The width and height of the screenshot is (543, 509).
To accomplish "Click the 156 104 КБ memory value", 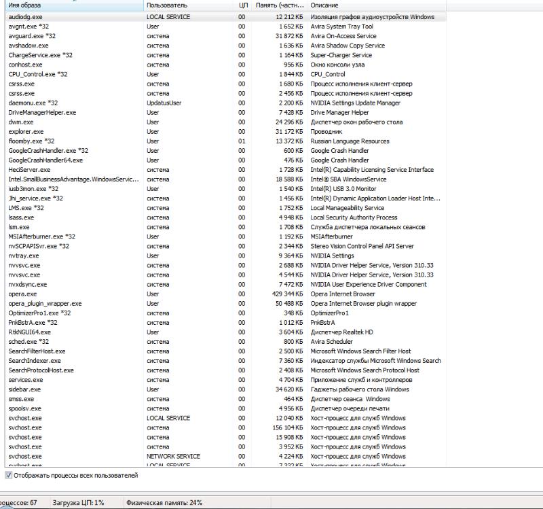I will (x=287, y=427).
